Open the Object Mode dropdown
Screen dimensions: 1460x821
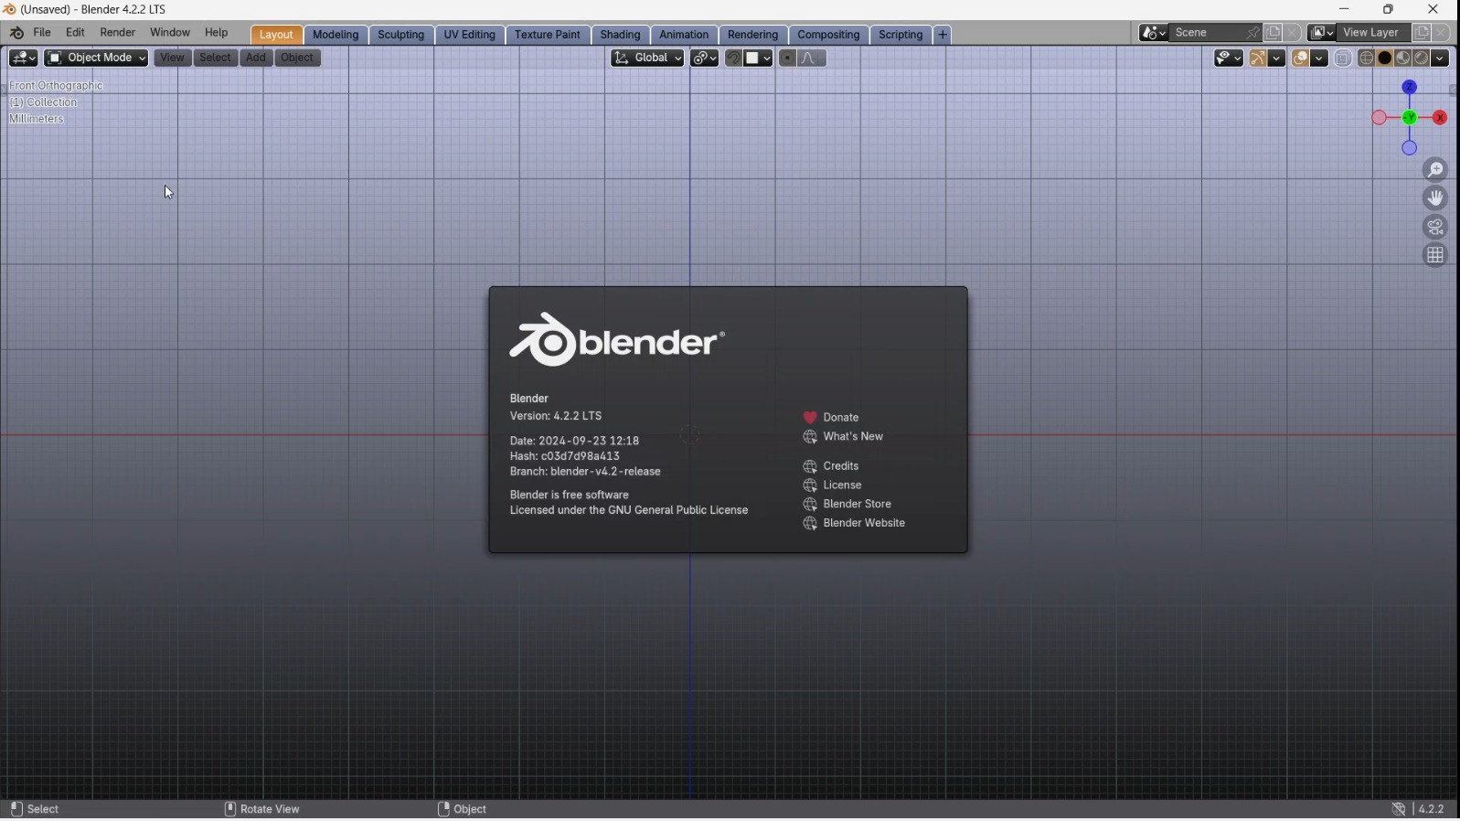coord(96,59)
